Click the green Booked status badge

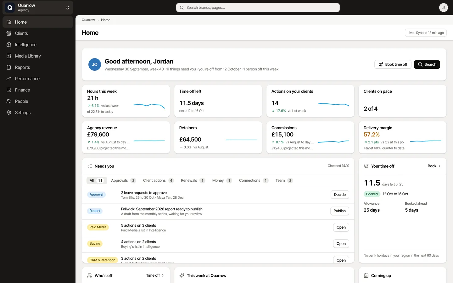tap(372, 194)
